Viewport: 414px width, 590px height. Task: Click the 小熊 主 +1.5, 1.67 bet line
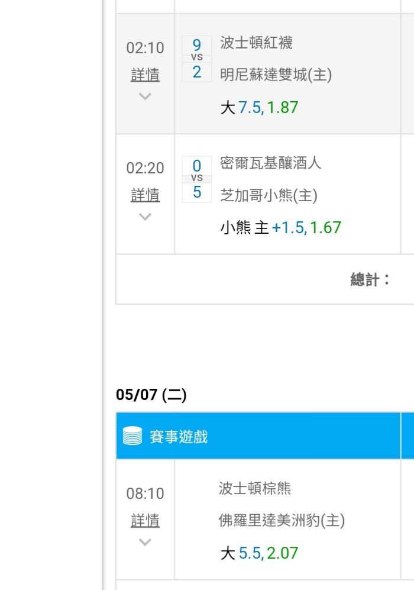pos(280,228)
